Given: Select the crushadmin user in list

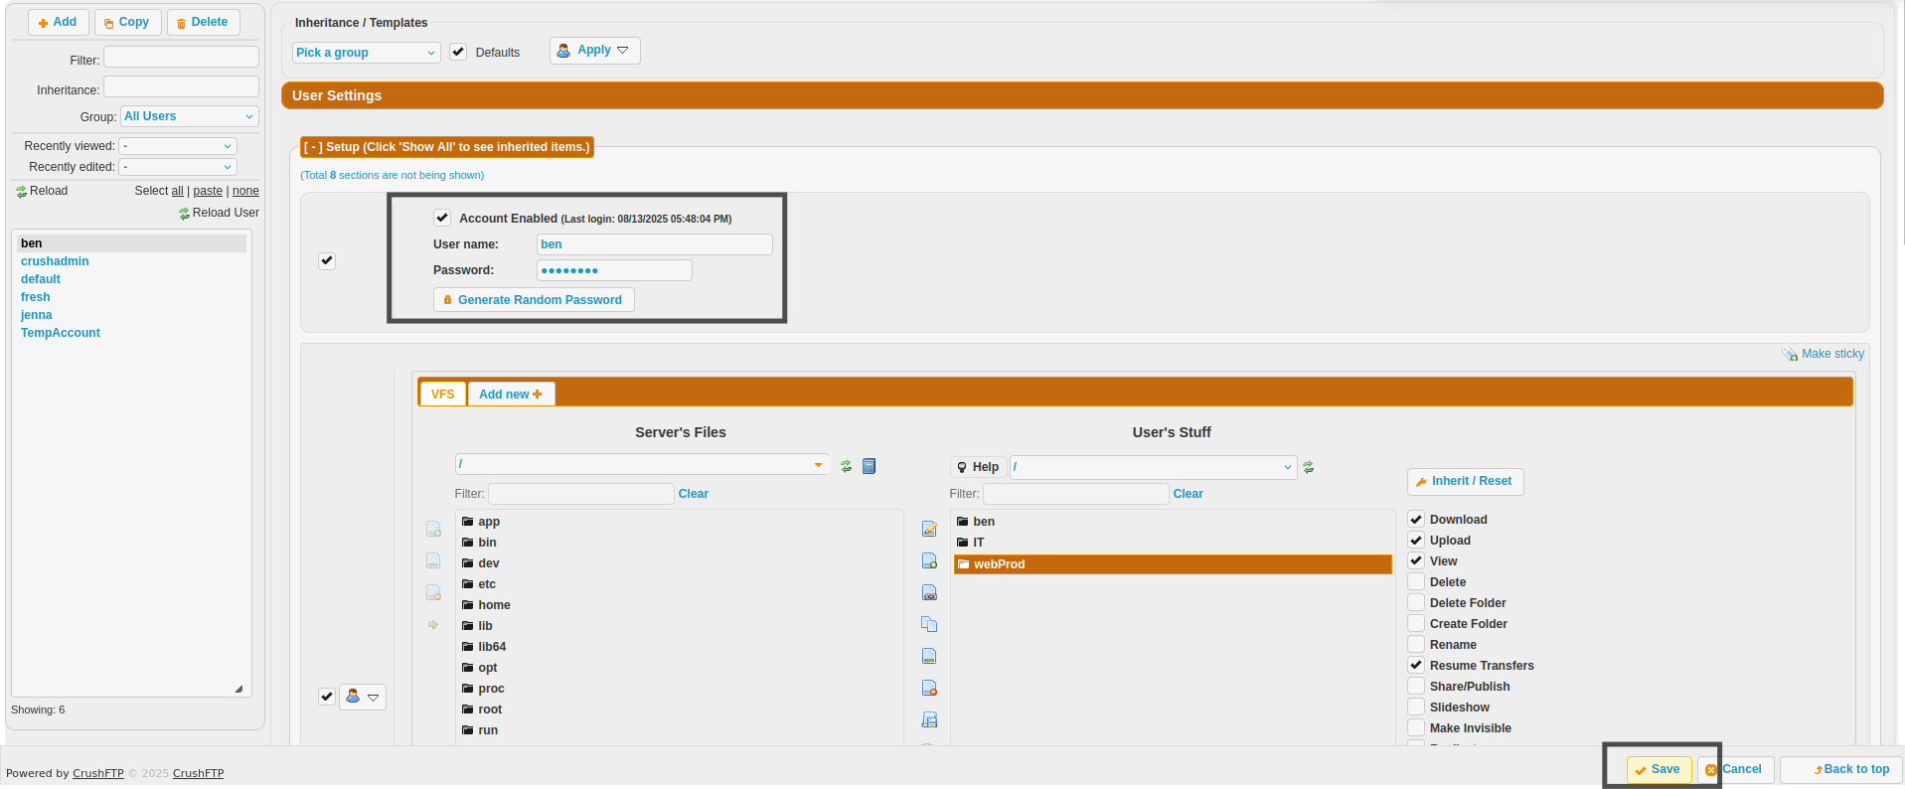Looking at the screenshot, I should click(x=55, y=261).
